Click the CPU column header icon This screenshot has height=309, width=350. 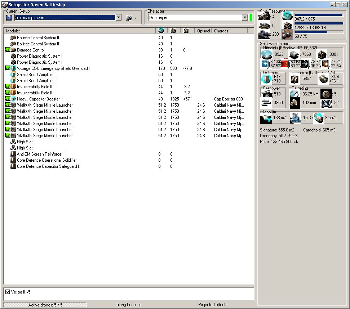point(161,31)
